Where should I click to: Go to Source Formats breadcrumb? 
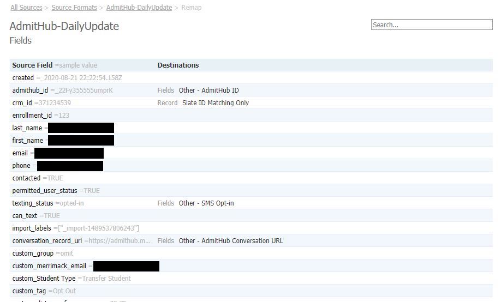pos(74,7)
